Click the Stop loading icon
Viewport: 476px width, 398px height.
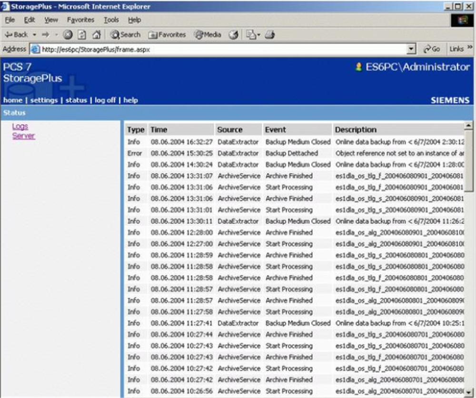point(68,35)
